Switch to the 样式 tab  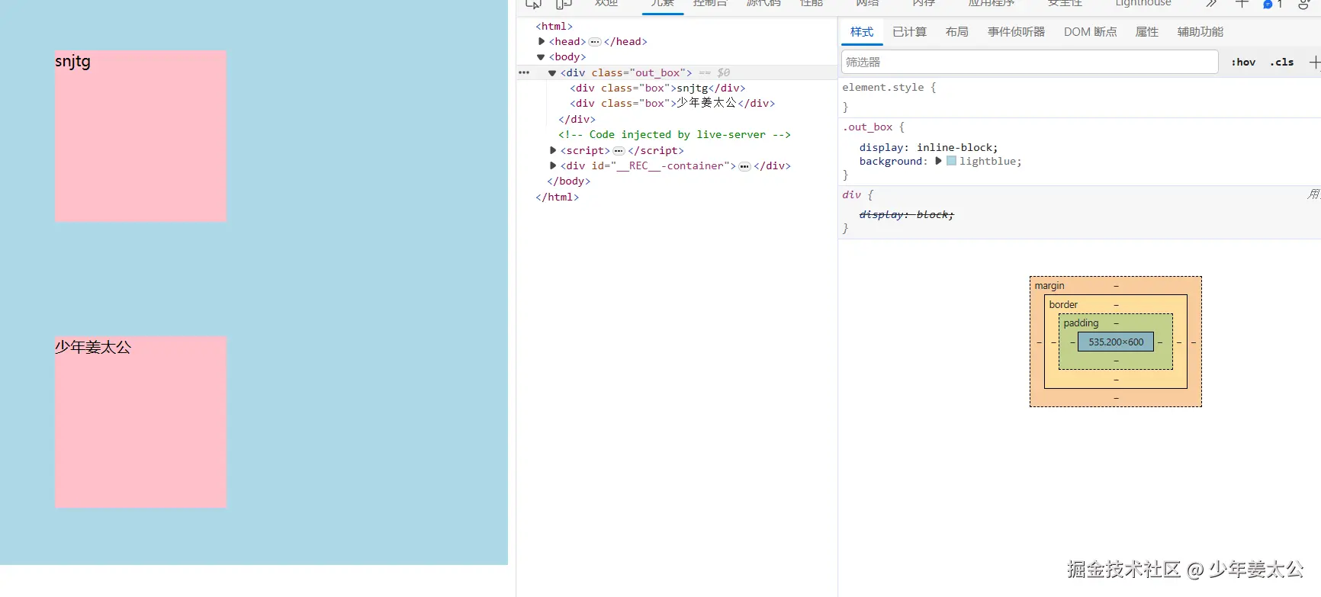point(862,32)
